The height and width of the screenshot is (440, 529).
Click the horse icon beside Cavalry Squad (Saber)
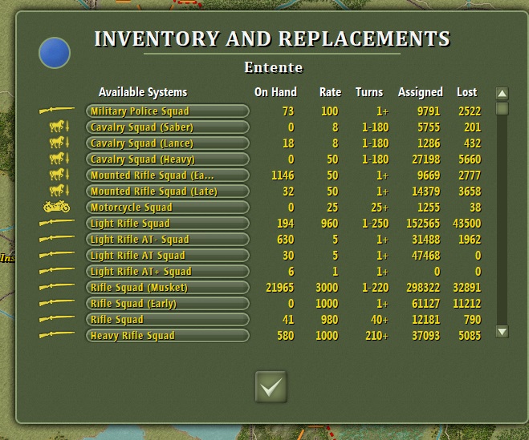pos(59,127)
